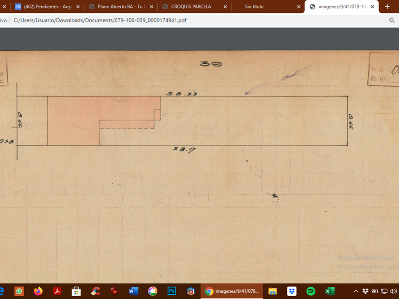Open Spotify from the taskbar
Image resolution: width=399 pixels, height=299 pixels.
click(x=311, y=291)
